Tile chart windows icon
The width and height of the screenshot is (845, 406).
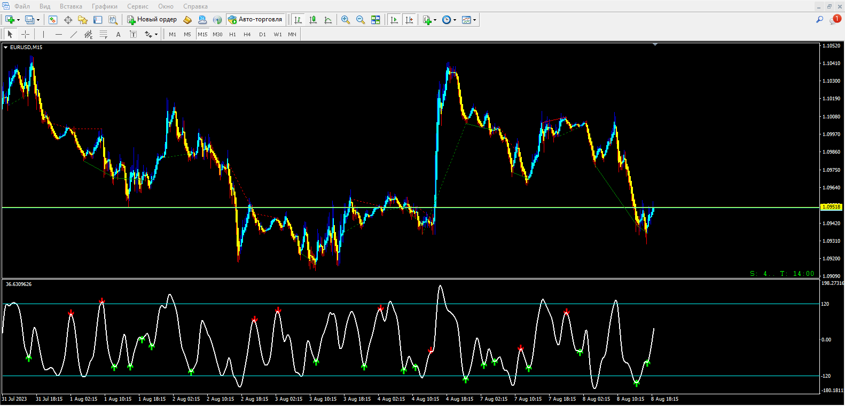tap(375, 20)
